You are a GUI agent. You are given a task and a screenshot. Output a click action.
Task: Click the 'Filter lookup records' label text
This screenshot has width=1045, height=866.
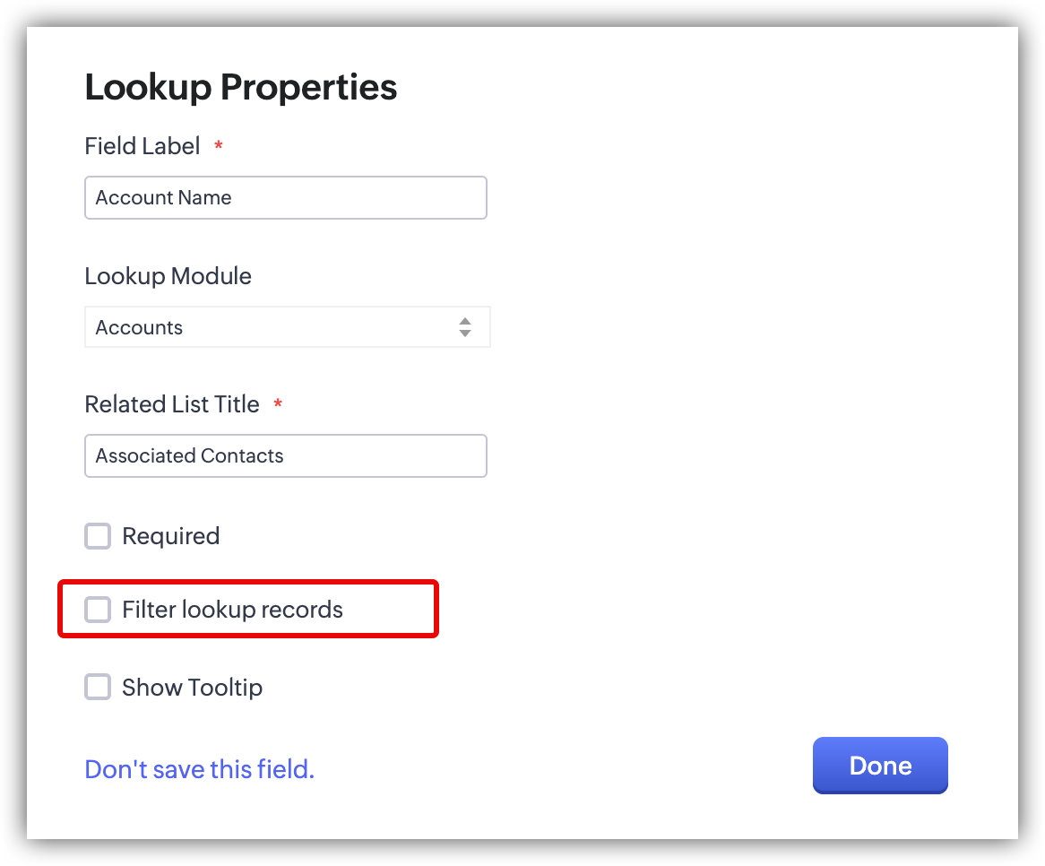(x=232, y=610)
